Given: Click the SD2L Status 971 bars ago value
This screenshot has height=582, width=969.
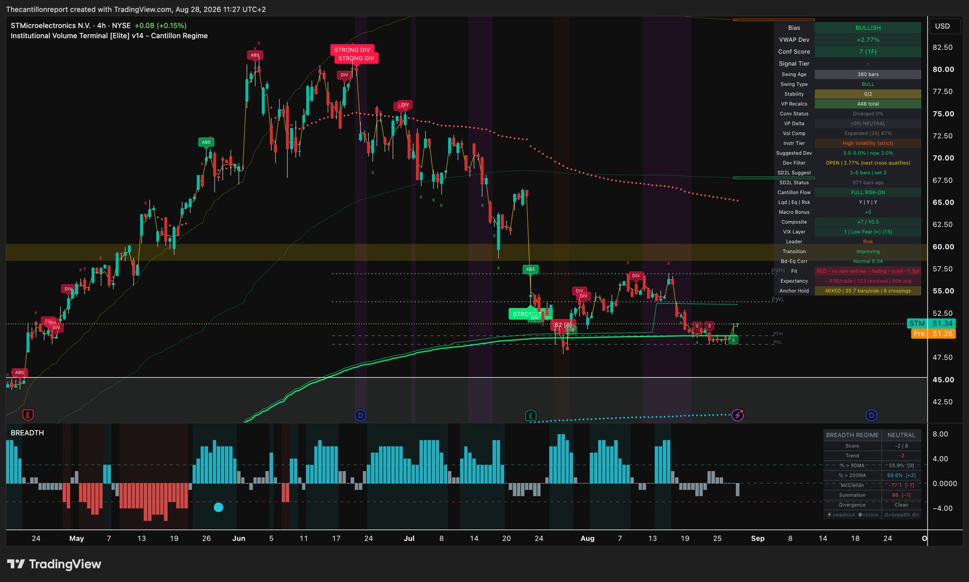Looking at the screenshot, I should 868,183.
